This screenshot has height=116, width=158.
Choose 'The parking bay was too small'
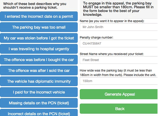point(39,27)
